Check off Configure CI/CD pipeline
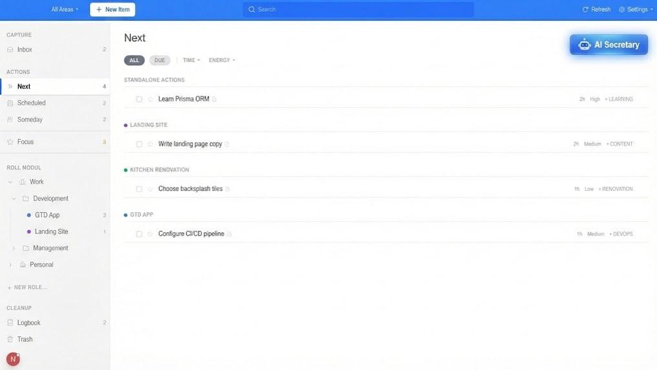The image size is (657, 370). tap(139, 234)
